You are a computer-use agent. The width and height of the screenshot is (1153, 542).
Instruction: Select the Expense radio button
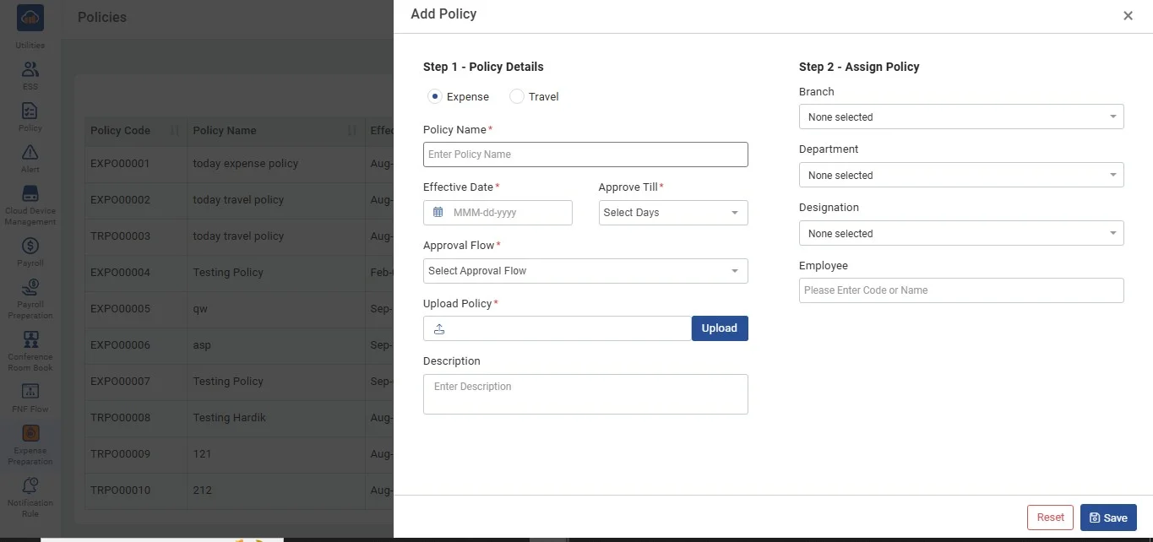435,97
